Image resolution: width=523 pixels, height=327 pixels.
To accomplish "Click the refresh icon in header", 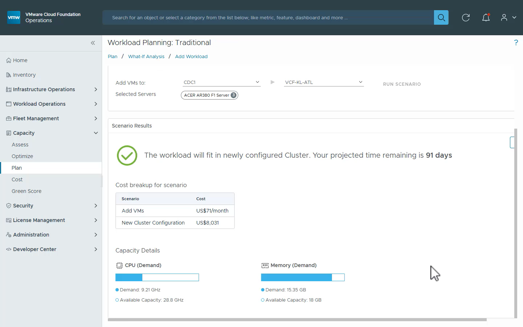I will tap(466, 17).
